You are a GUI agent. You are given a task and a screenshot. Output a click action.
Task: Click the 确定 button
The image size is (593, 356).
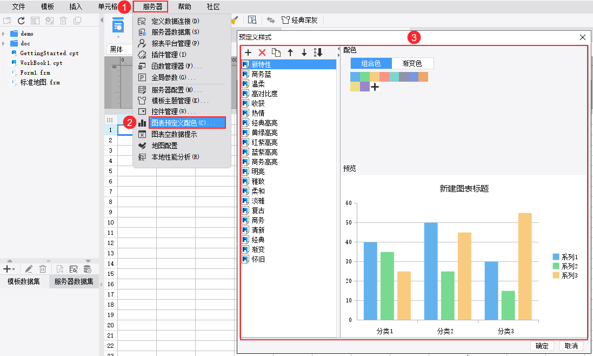542,346
